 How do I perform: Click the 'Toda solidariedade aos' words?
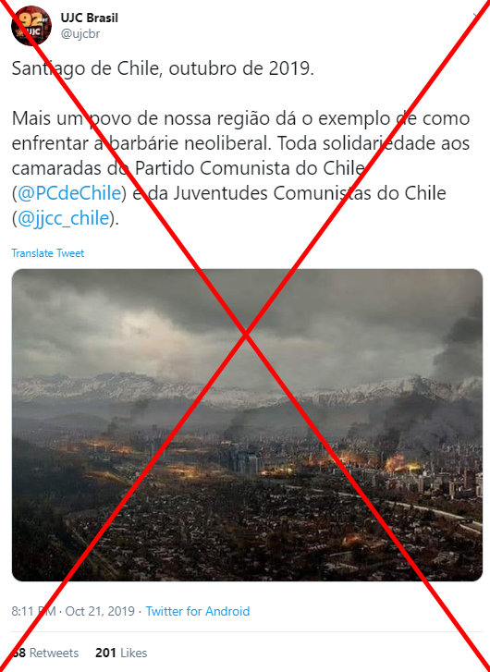point(374,143)
